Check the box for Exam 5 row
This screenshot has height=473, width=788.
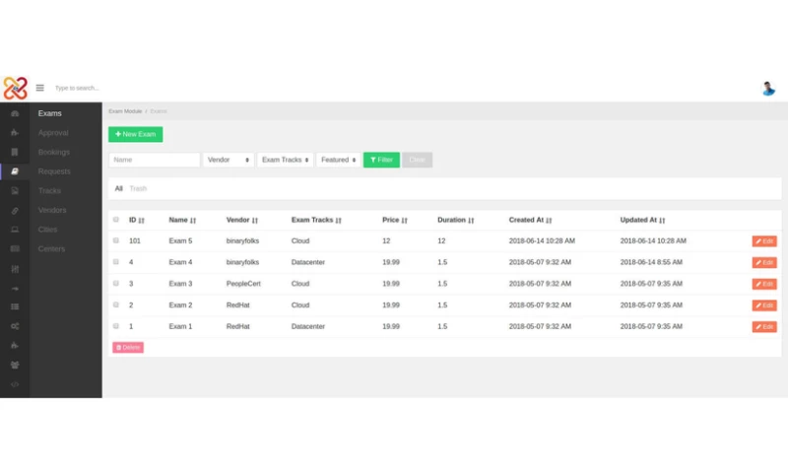point(116,240)
